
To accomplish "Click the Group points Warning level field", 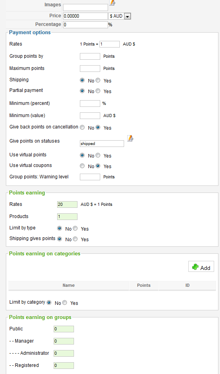I will coord(90,177).
